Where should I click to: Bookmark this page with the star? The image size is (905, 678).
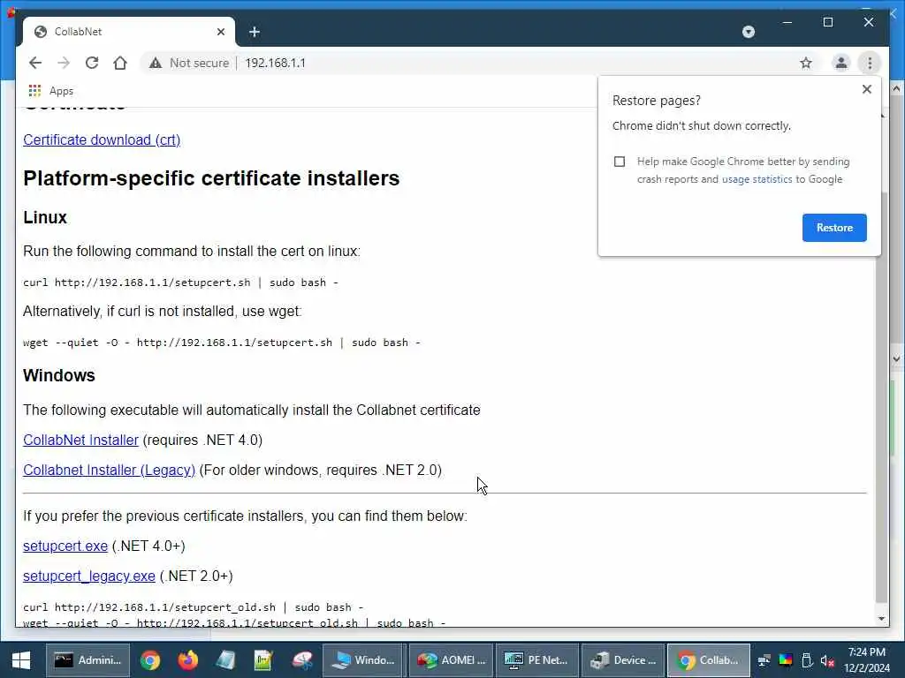point(806,63)
